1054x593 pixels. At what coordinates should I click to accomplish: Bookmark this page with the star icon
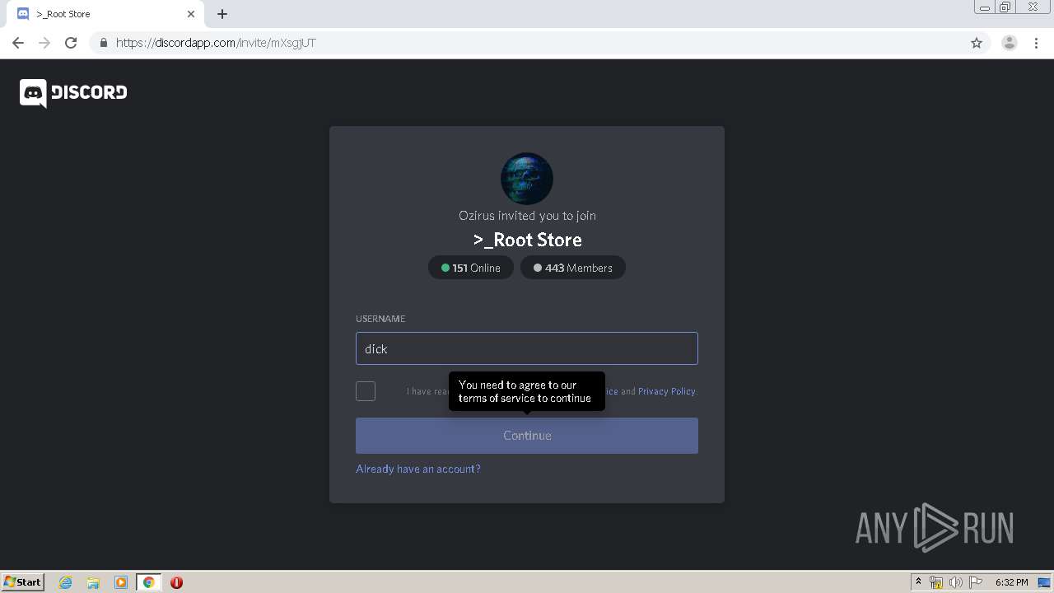[x=977, y=43]
